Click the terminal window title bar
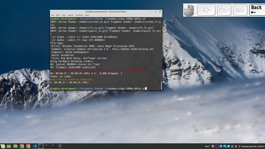The width and height of the screenshot is (265, 149). pos(106,12)
